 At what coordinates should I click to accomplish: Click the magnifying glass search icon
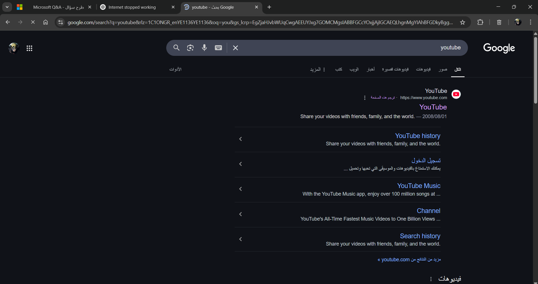coord(176,48)
